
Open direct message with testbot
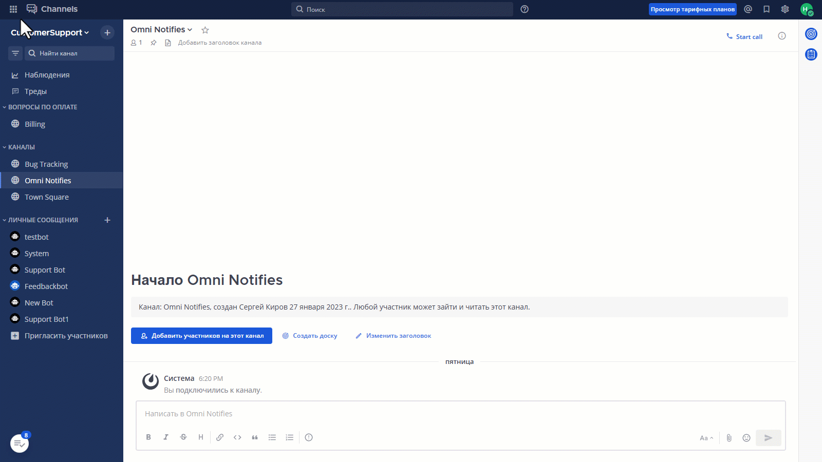tap(61, 237)
